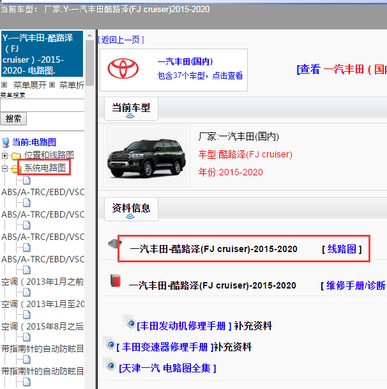Open 丰田变速器修理手册 link
The width and height of the screenshot is (387, 389).
(x=165, y=347)
